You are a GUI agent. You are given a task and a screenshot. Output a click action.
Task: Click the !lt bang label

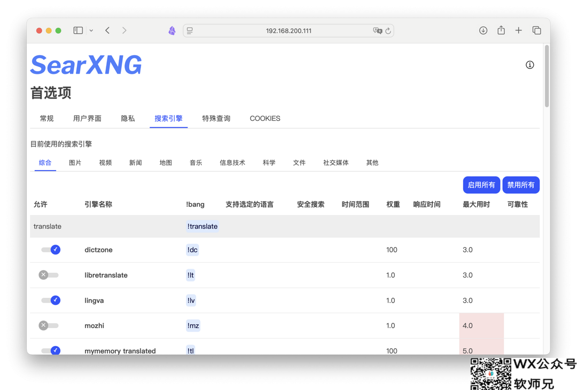pos(191,275)
